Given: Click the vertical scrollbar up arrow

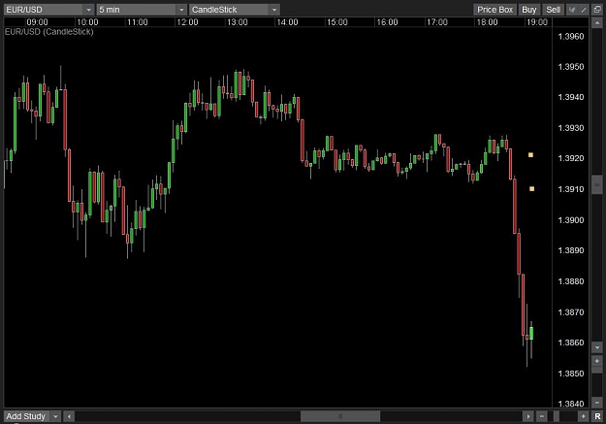Looking at the screenshot, I should [x=596, y=23].
